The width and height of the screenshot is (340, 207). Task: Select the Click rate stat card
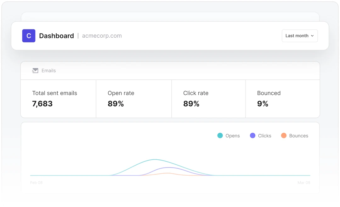(x=208, y=99)
